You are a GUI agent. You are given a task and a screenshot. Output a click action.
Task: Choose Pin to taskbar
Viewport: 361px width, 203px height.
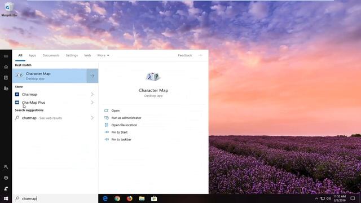(121, 139)
